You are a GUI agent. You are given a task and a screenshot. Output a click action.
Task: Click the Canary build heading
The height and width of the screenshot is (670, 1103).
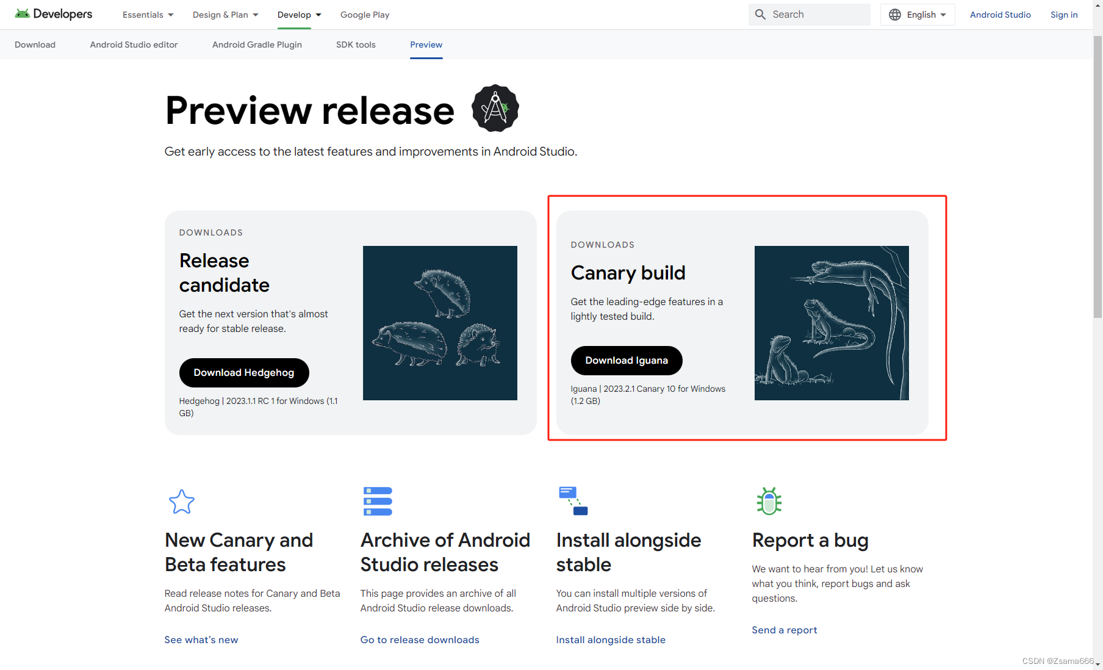tap(628, 273)
